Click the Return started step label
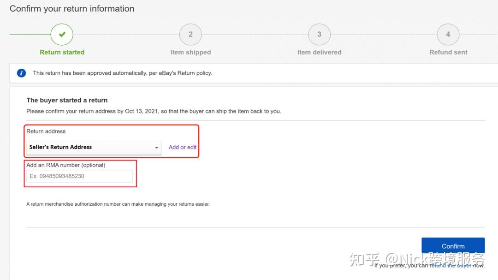Image resolution: width=498 pixels, height=280 pixels. coord(62,52)
